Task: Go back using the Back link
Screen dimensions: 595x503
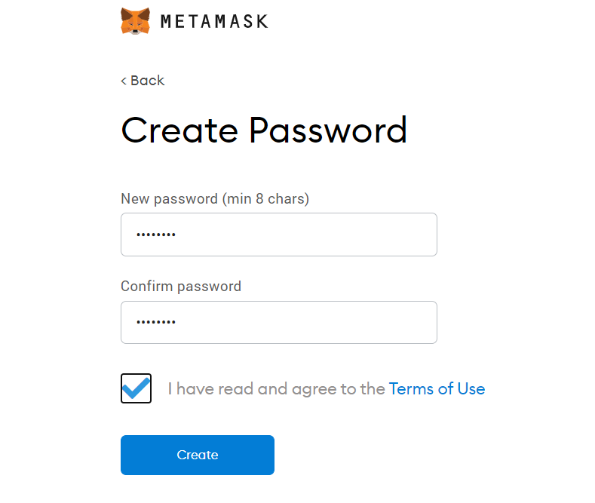Action: 143,81
